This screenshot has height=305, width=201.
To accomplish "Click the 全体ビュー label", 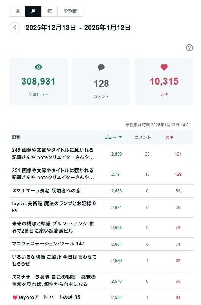I will tap(38, 94).
